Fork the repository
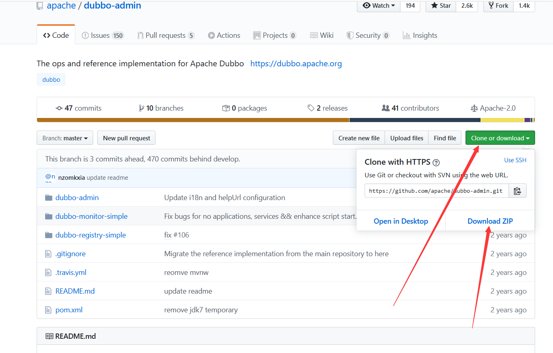Image resolution: width=553 pixels, height=353 pixels. (498, 6)
